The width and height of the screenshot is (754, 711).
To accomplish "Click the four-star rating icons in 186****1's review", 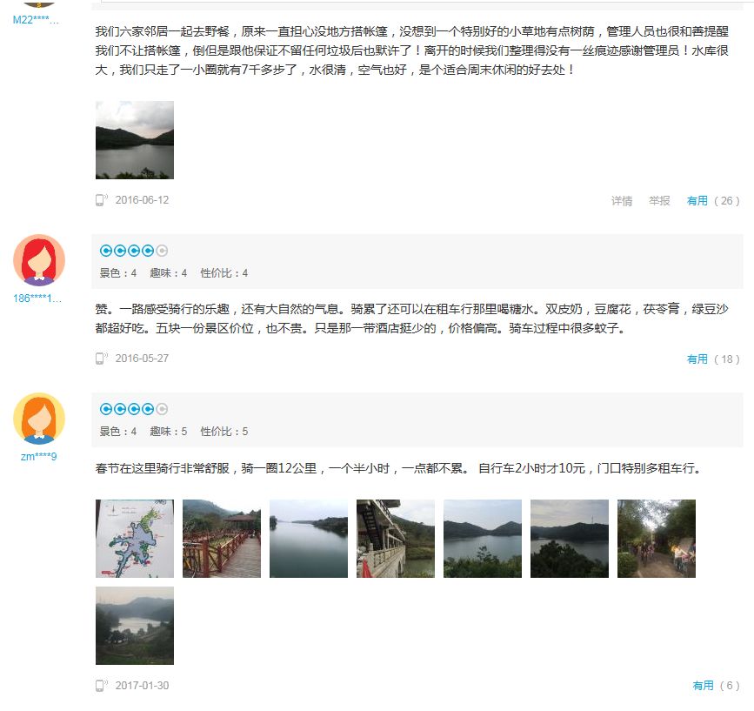I will click(x=134, y=251).
